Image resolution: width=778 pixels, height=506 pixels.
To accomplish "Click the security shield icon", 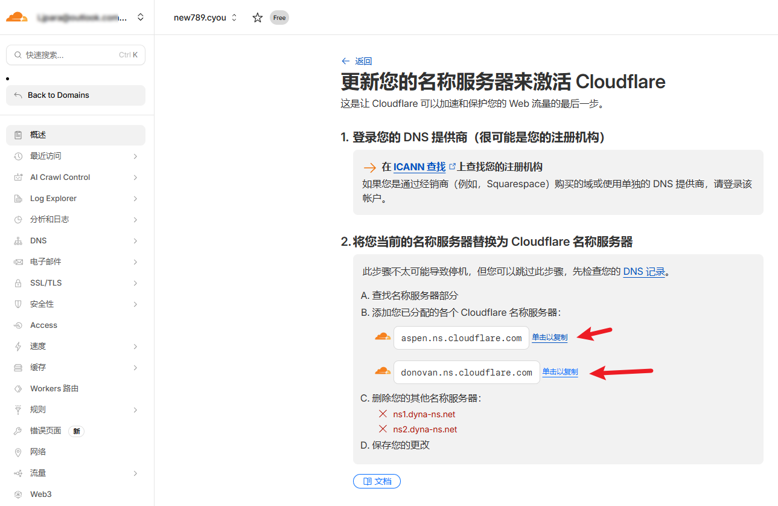I will 18,304.
